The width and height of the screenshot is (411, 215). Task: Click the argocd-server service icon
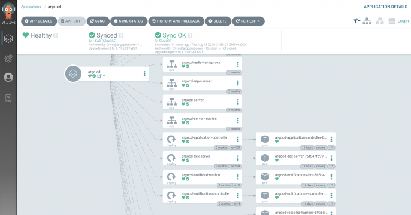pyautogui.click(x=172, y=102)
